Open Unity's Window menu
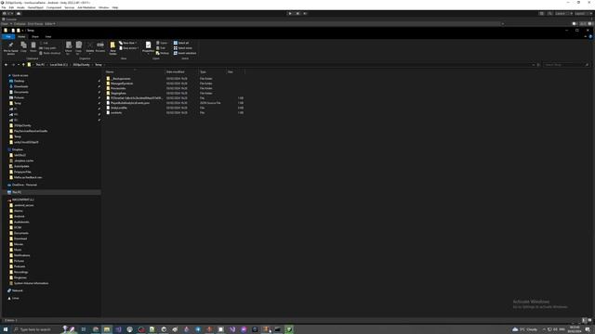Screen dimensions: 595x334 [x=103, y=7]
